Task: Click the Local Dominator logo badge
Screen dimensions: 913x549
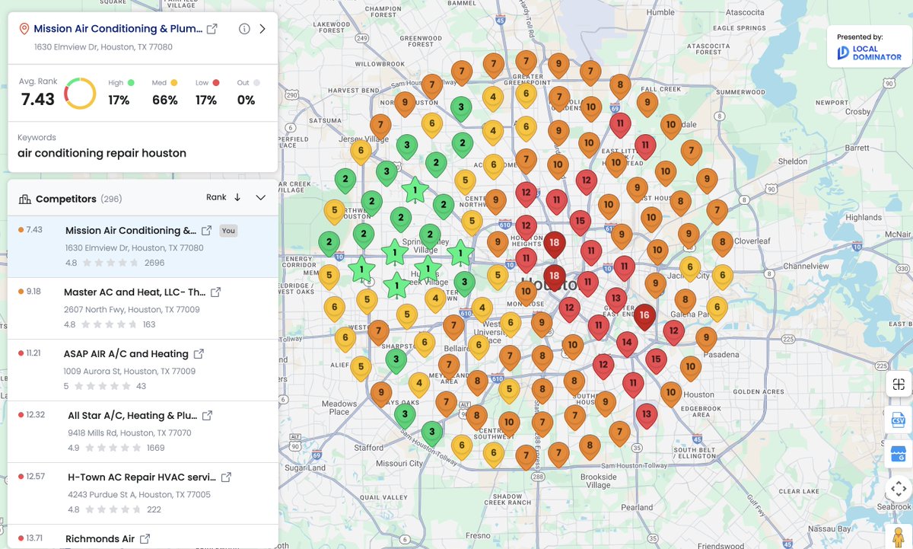Action: coord(869,47)
